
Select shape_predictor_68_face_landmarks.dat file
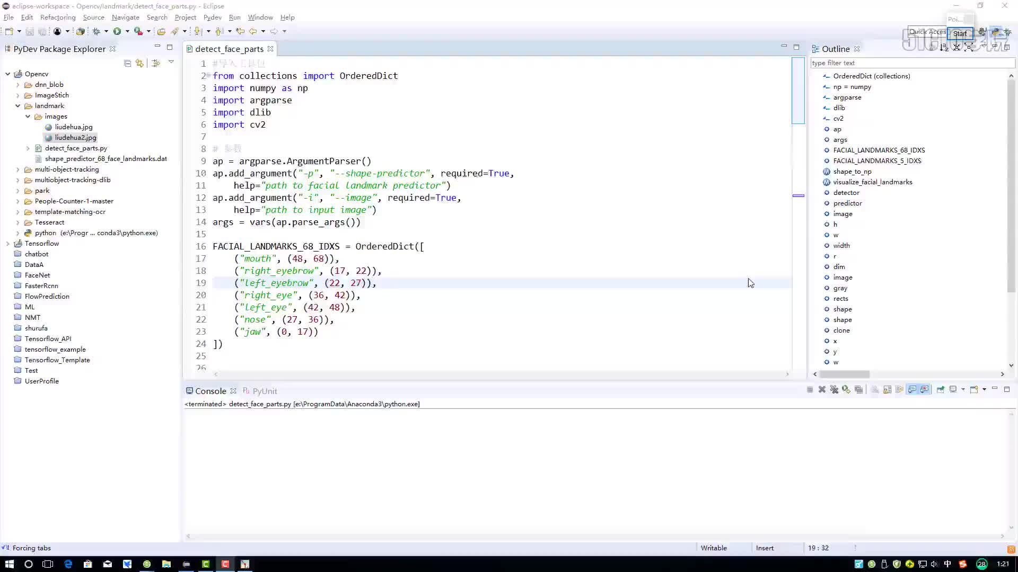pos(106,159)
